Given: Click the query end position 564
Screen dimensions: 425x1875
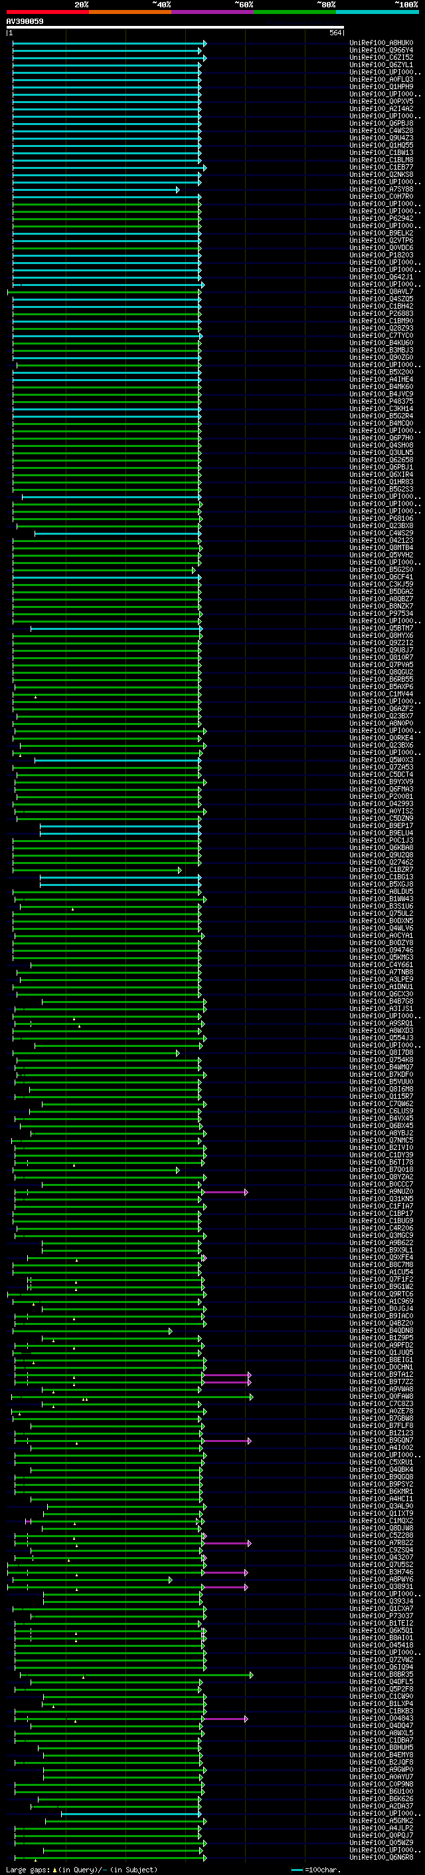Looking at the screenshot, I should (x=335, y=33).
